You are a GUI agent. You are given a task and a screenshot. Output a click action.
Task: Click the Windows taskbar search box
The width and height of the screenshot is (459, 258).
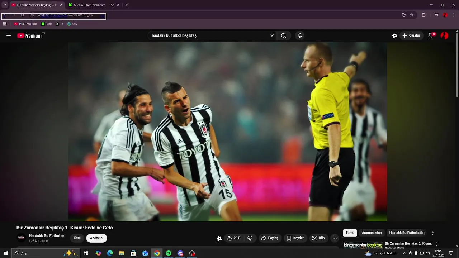(46, 253)
